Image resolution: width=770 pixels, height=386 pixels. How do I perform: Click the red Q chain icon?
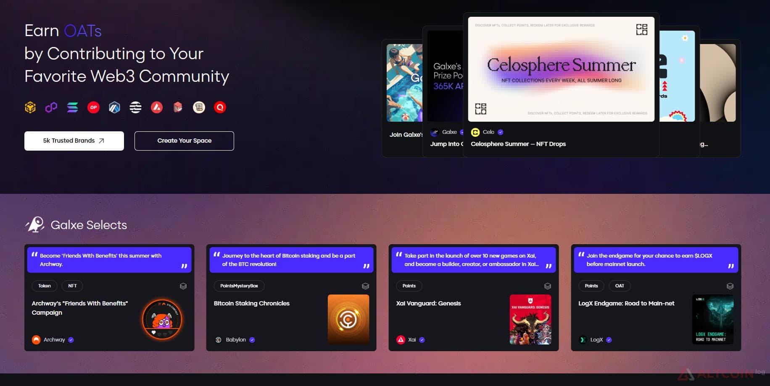220,107
